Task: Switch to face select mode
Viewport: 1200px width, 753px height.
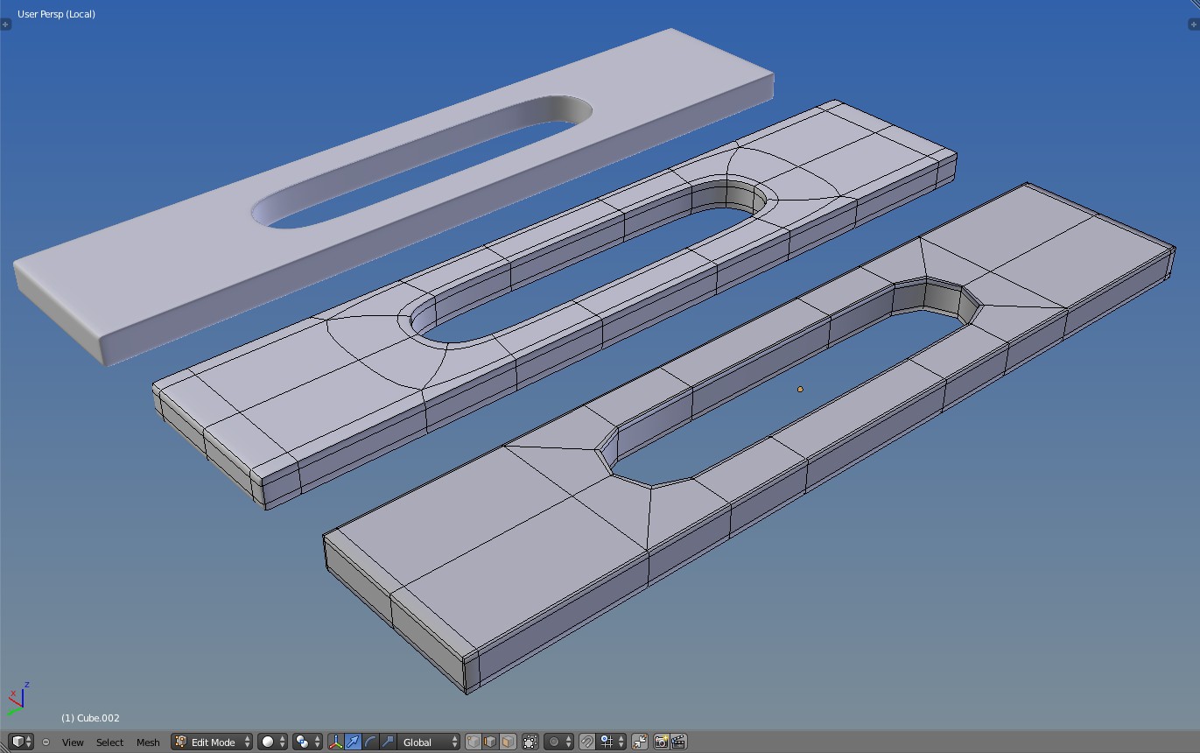Action: (x=508, y=742)
